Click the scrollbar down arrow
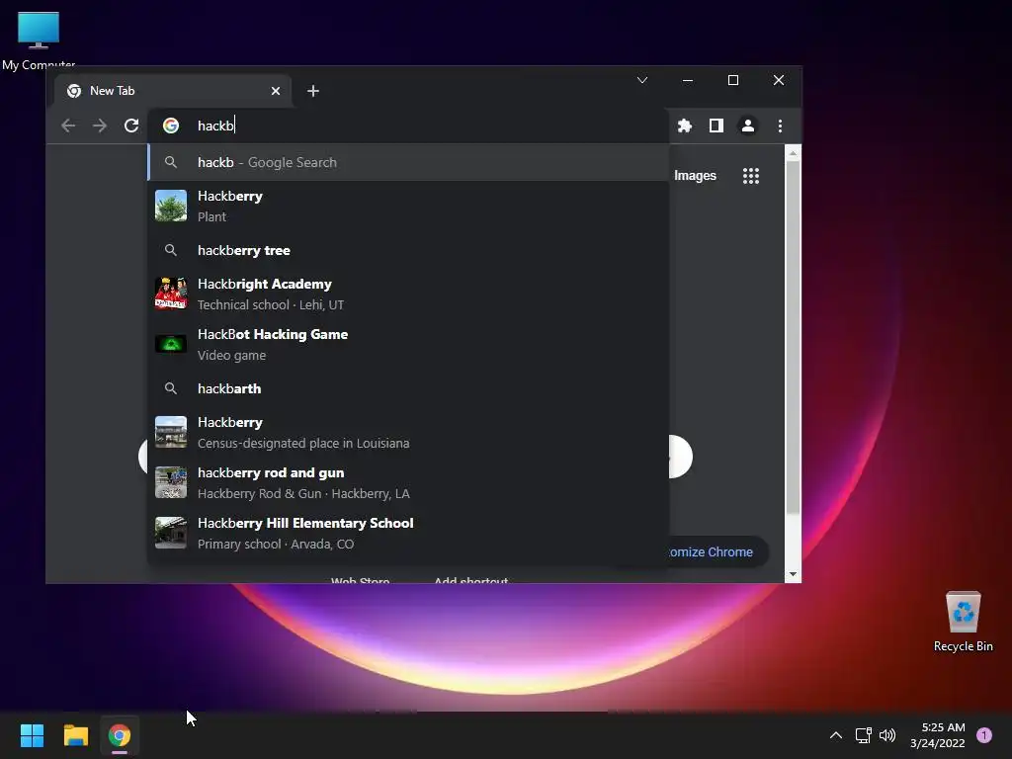The height and width of the screenshot is (759, 1012). tap(793, 574)
